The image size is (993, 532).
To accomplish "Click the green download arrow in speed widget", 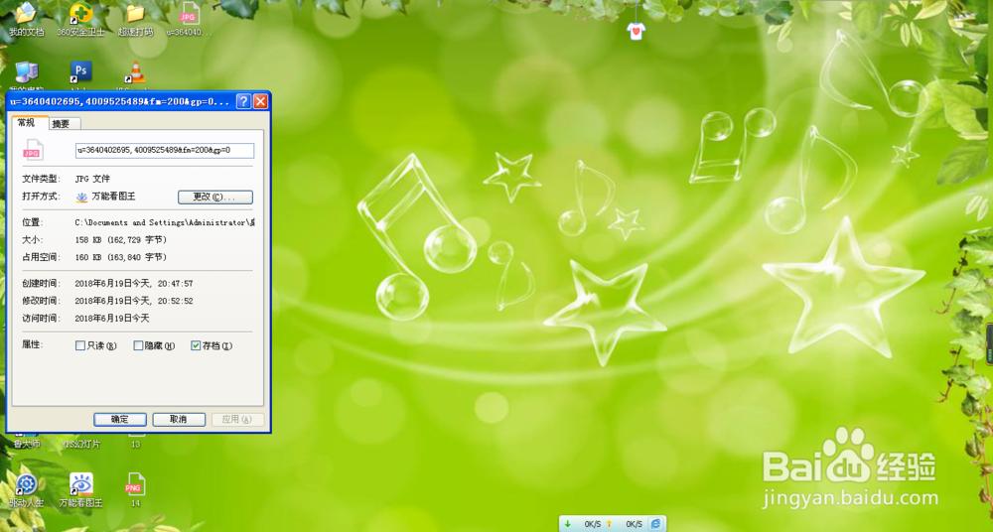I will 568,524.
